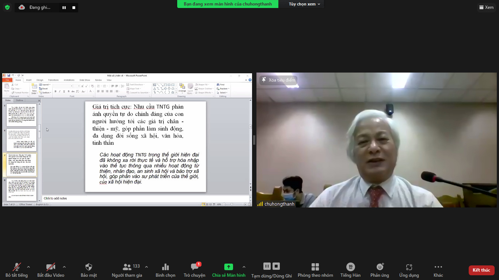Screen dimensions: 499x280
Task: Click the Xóa tiêu điểm button
Action: point(278,80)
